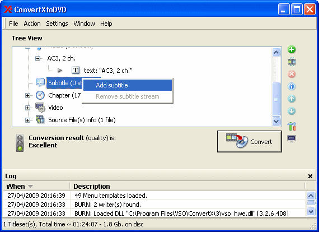Maximize the ConvertXtoDVD window
Screen dimensions: 319x232
[x=297, y=10]
